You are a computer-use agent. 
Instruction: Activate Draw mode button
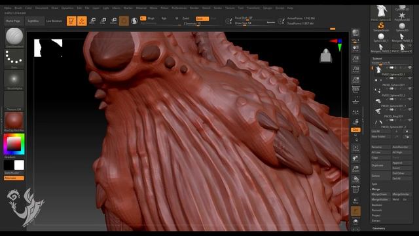pos(82,21)
